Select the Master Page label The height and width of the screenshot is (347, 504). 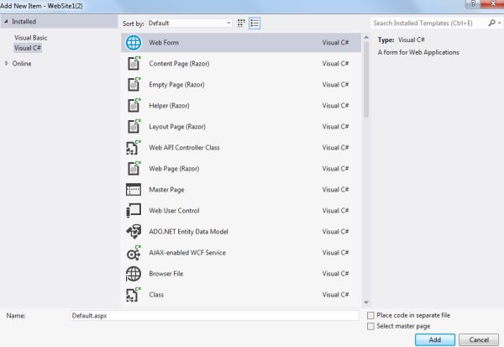tap(166, 189)
